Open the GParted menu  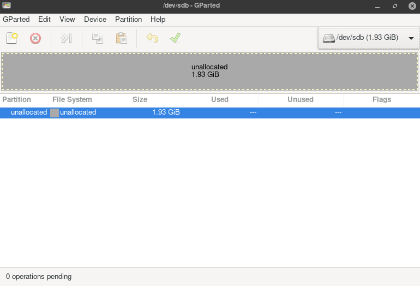16,19
